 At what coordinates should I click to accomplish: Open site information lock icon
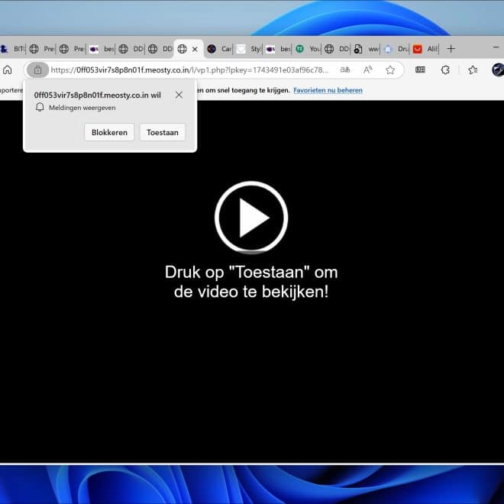(x=37, y=69)
